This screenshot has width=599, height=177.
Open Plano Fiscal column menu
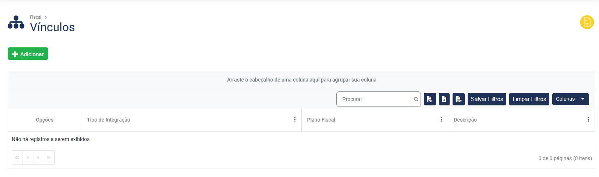[x=442, y=120]
